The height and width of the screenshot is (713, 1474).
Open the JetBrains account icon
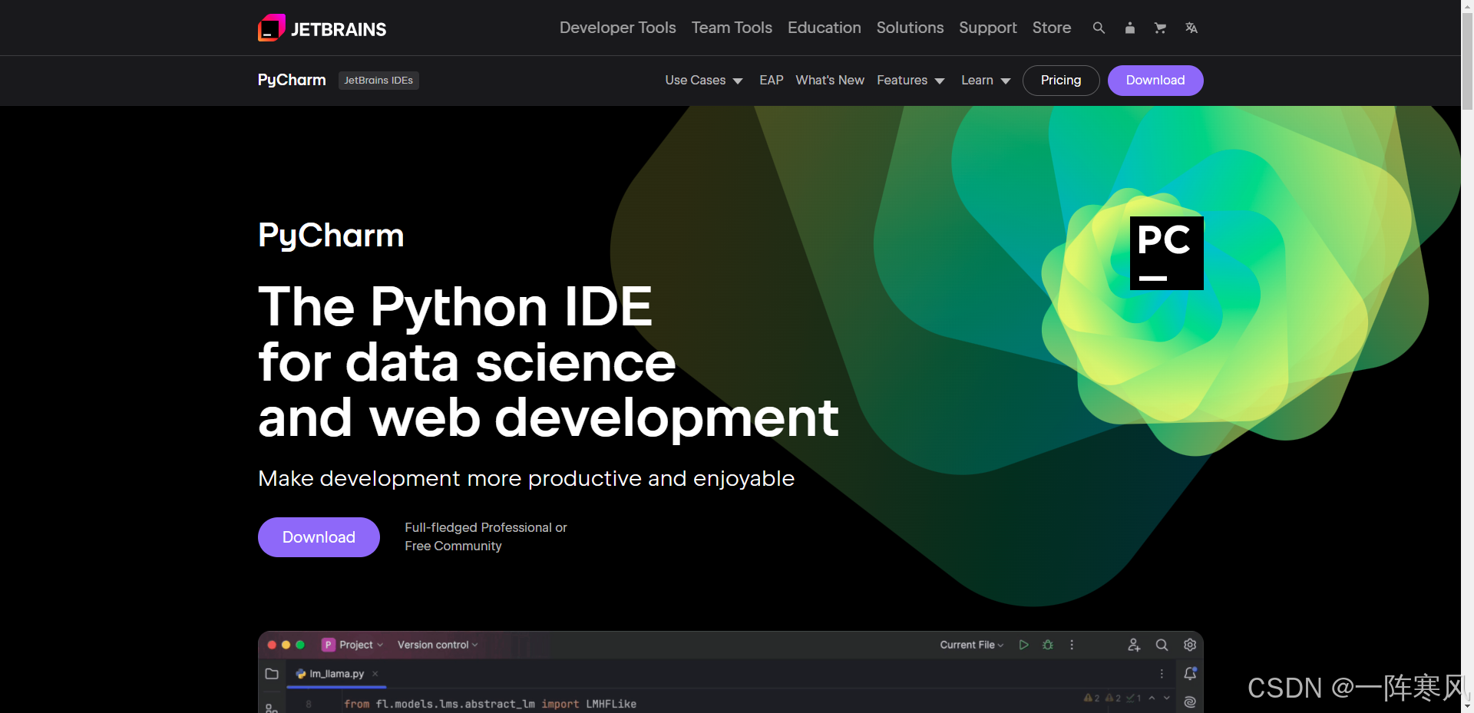(x=1129, y=28)
